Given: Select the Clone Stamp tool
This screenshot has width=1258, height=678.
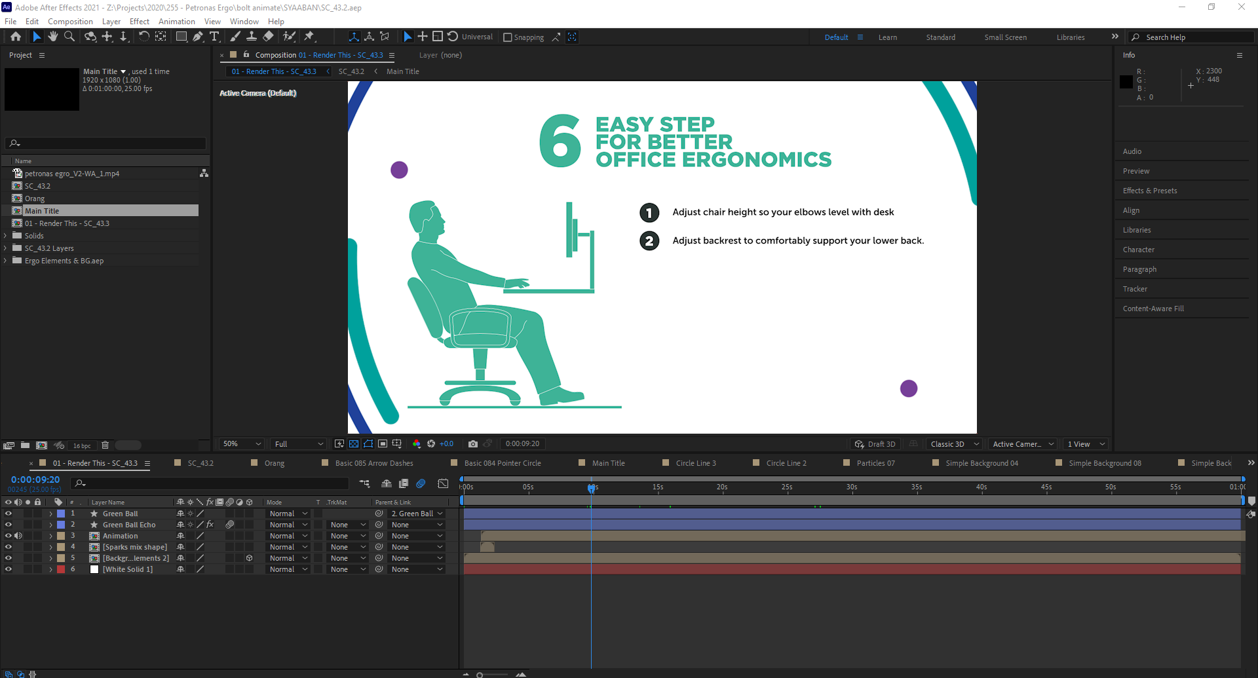Looking at the screenshot, I should click(x=251, y=37).
